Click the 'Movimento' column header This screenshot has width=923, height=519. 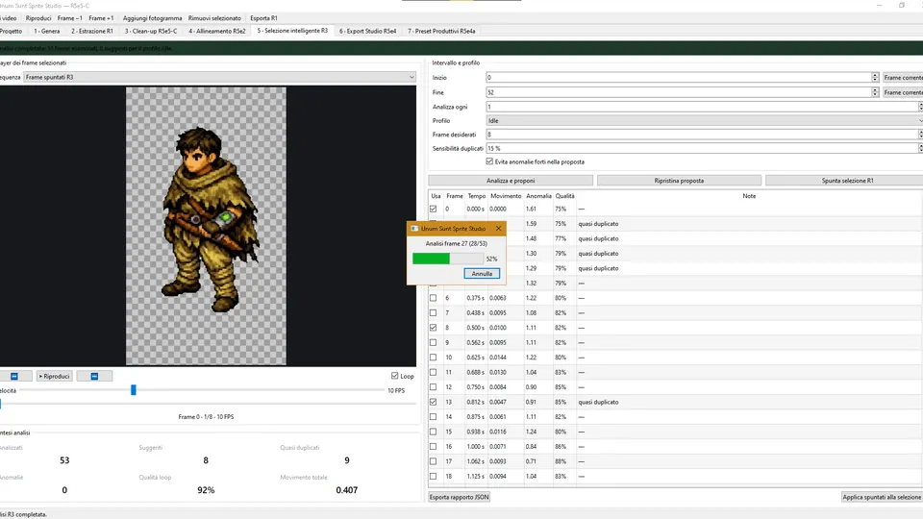506,196
